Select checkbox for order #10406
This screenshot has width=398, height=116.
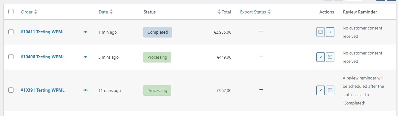(x=11, y=57)
